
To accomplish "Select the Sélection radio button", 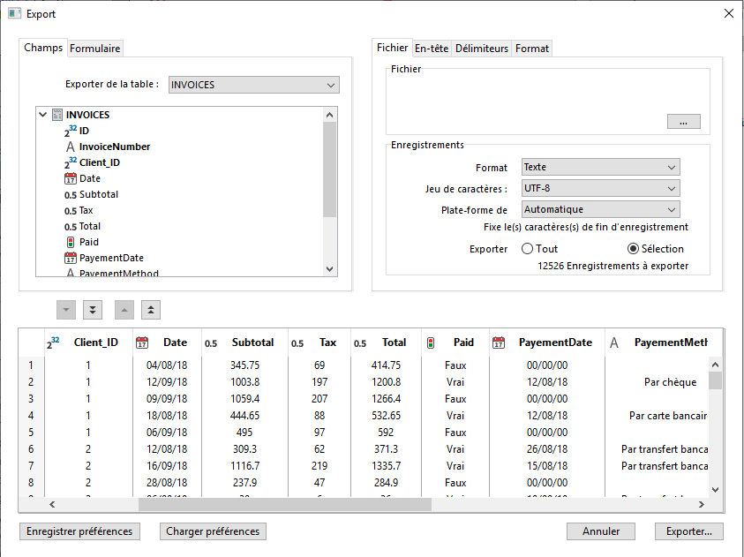I will click(x=633, y=249).
